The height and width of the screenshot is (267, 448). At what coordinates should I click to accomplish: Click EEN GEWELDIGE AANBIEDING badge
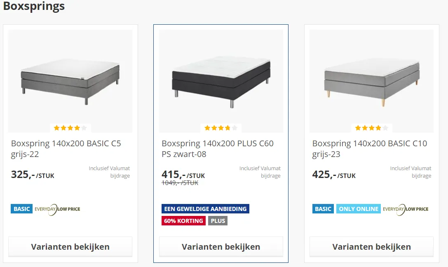click(x=205, y=209)
